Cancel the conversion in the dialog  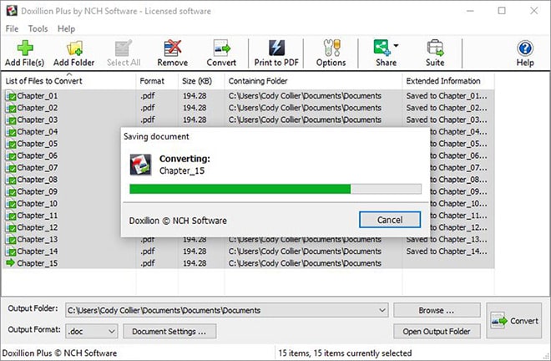pyautogui.click(x=390, y=220)
